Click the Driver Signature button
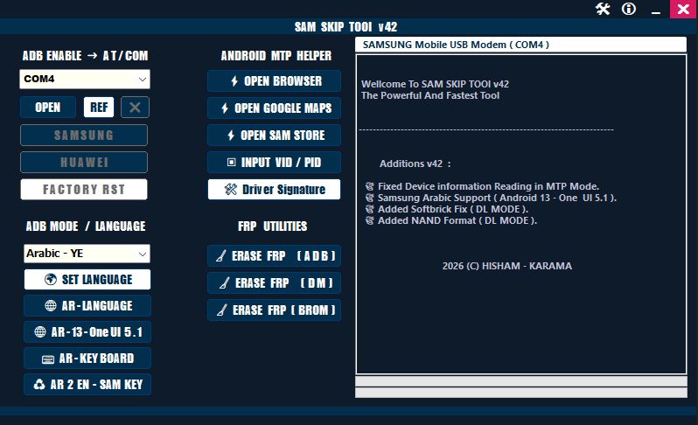Image resolution: width=698 pixels, height=425 pixels. tap(275, 190)
